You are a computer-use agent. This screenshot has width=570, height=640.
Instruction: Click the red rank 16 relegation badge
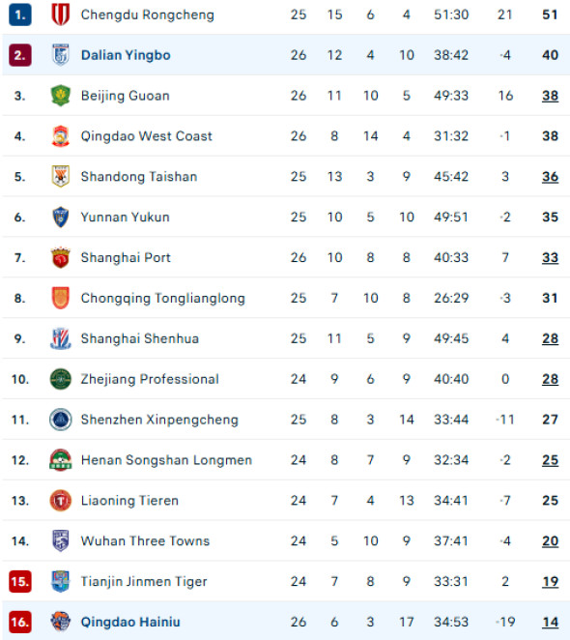tap(20, 622)
